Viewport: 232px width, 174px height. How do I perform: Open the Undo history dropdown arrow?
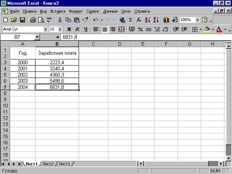102,20
